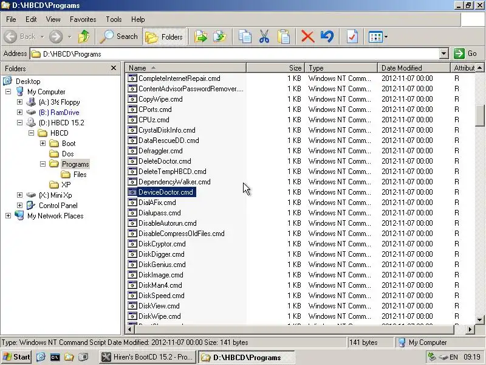Click the EN language indicator in tray

[453, 357]
